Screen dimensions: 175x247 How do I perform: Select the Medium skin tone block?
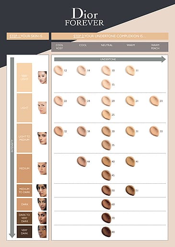pyautogui.click(x=24, y=168)
